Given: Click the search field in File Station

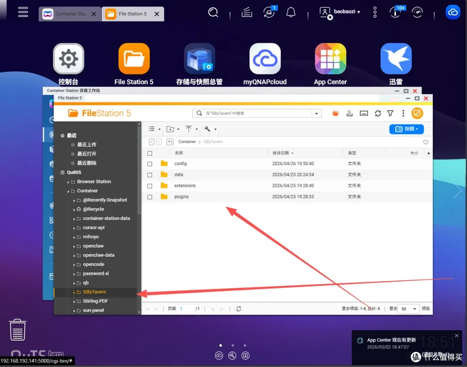Looking at the screenshot, I should tap(258, 113).
